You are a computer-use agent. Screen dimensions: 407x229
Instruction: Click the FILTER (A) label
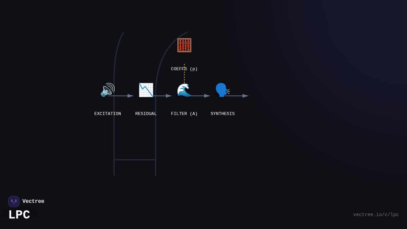(184, 114)
